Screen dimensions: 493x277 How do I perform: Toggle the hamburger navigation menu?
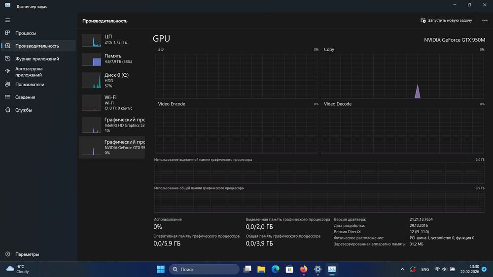click(7, 20)
